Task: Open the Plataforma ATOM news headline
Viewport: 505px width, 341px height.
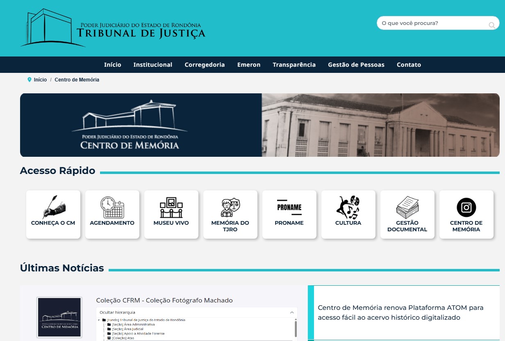Action: [x=400, y=312]
